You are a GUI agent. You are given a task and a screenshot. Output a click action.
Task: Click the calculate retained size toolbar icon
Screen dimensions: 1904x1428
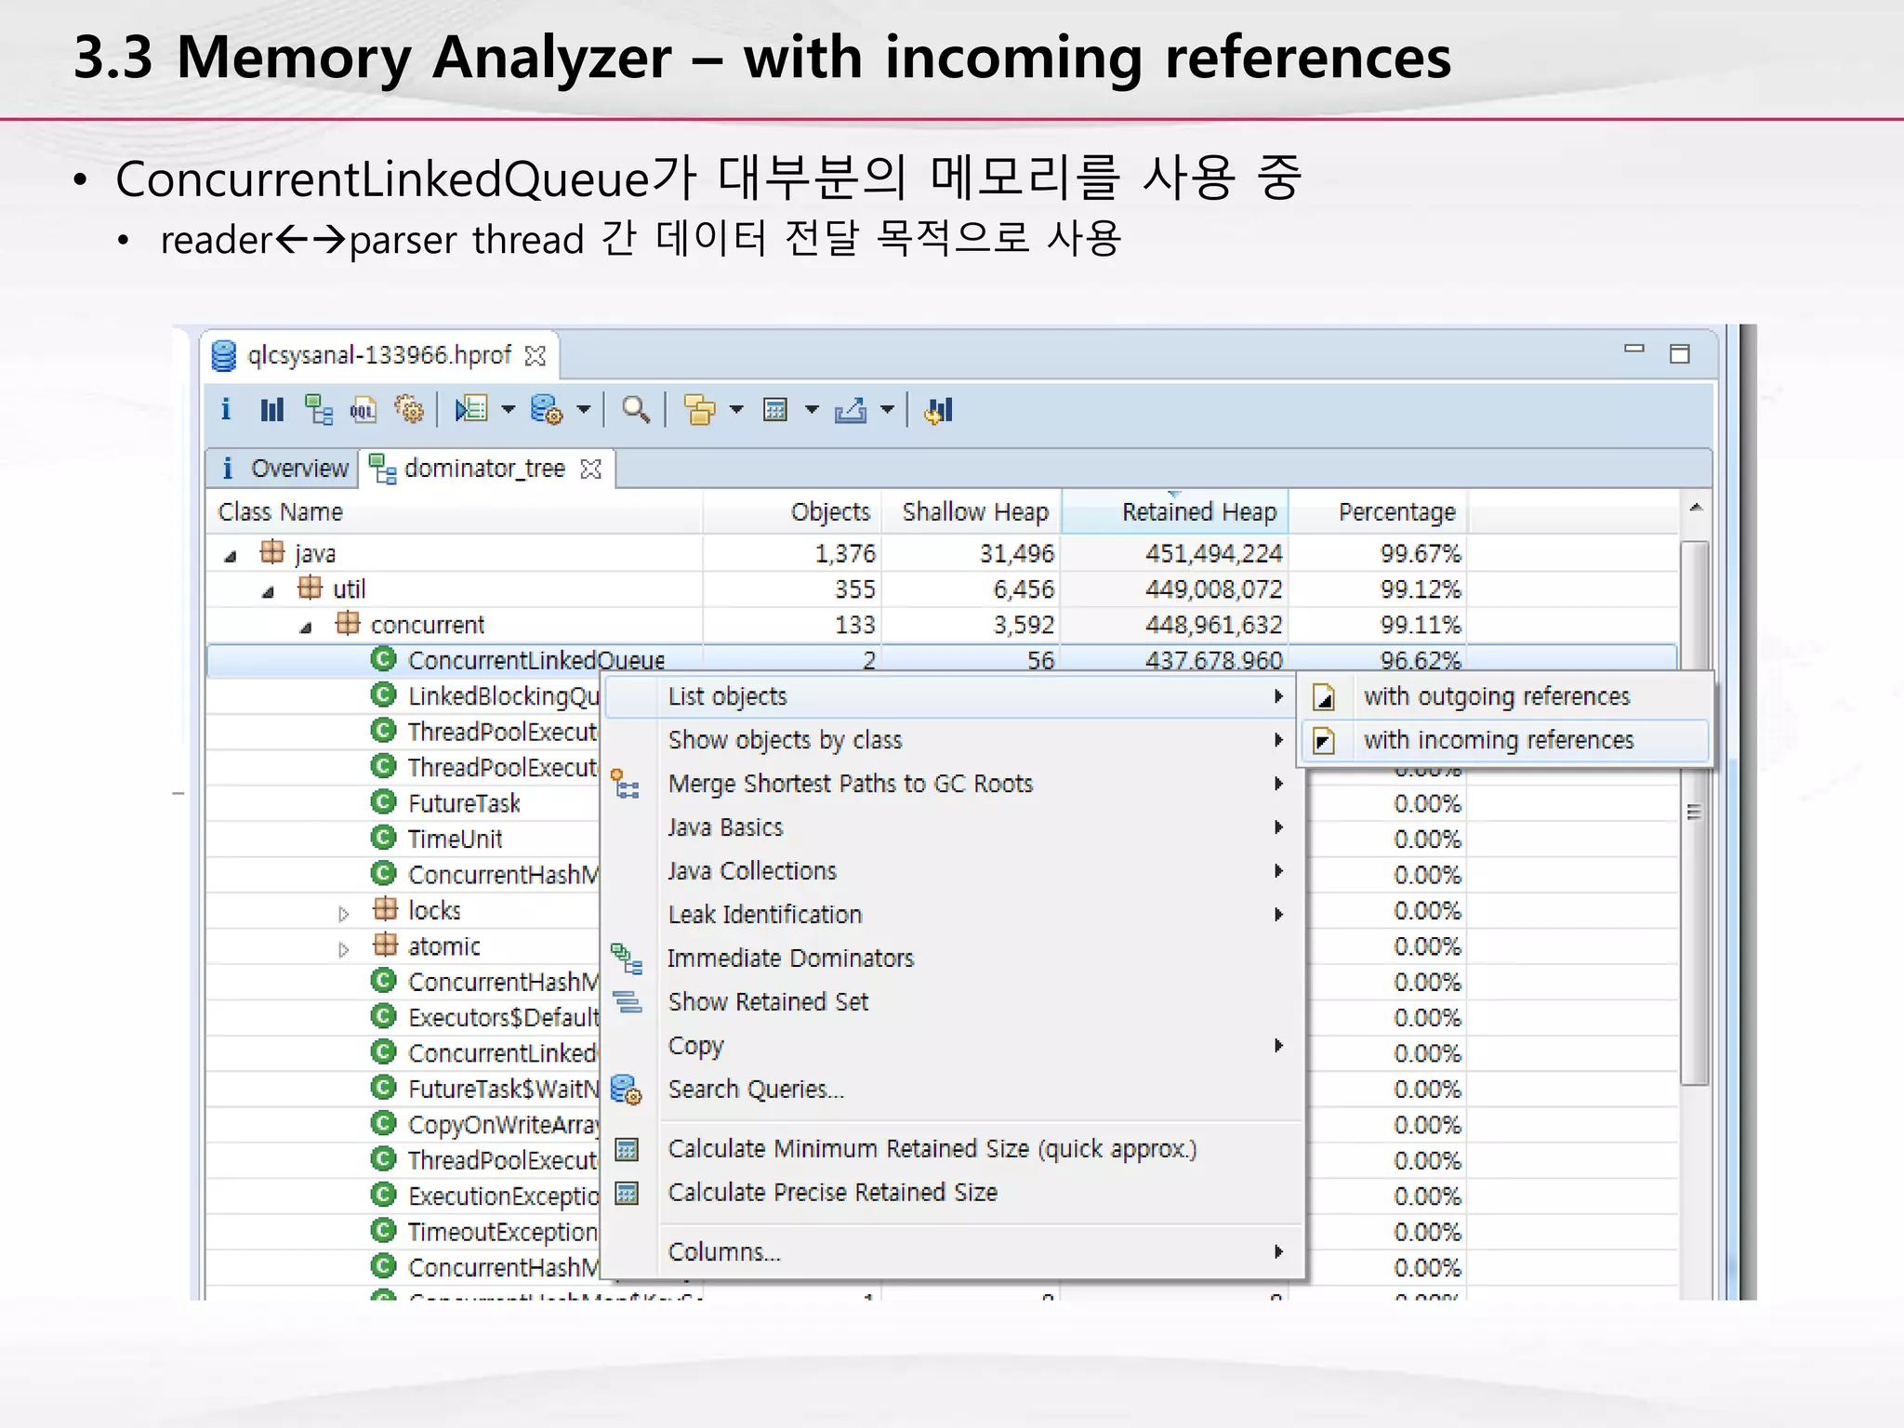tap(775, 409)
